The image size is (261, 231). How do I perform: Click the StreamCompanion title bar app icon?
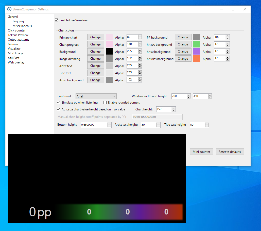(10, 9)
